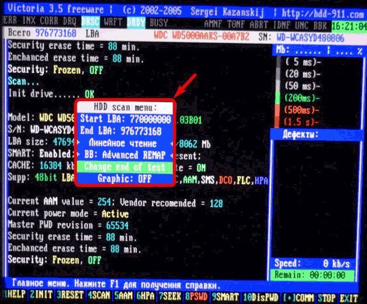Click the DRQ status indicator
This screenshot has height=304, width=367.
tap(70, 22)
